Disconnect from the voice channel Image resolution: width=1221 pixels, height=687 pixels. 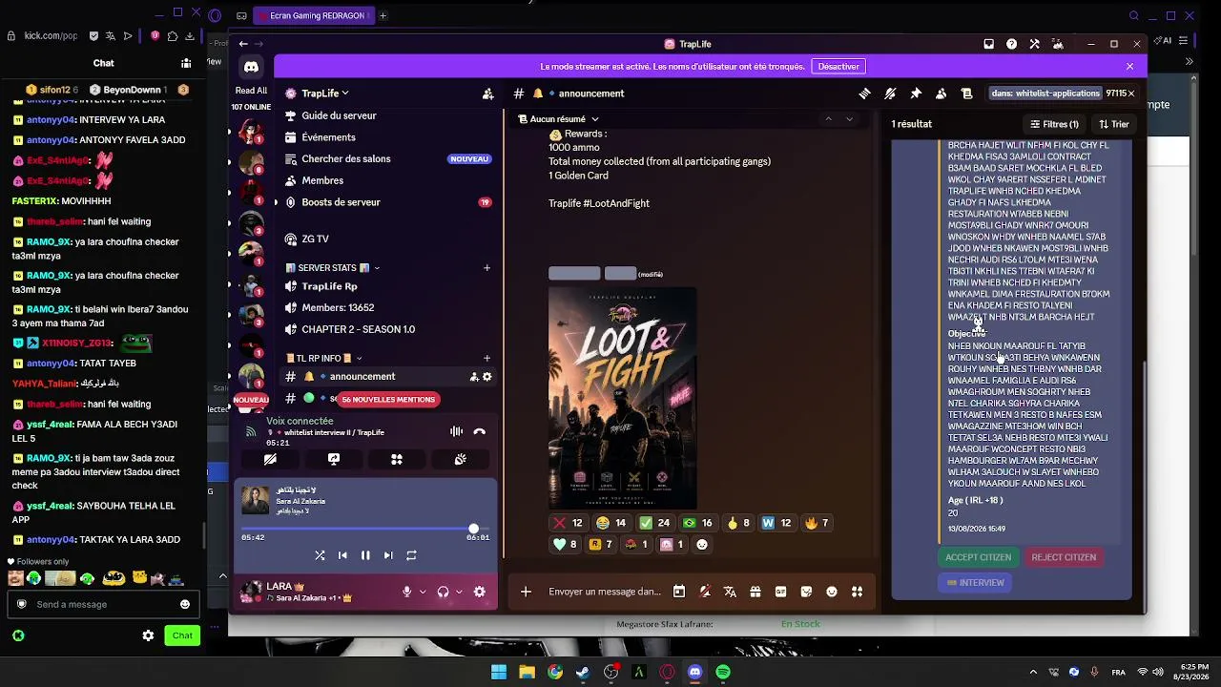click(479, 432)
